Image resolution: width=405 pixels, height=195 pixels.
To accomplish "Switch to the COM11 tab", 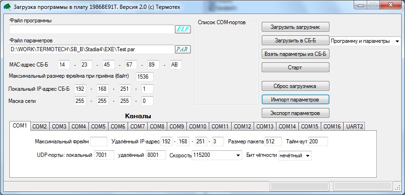I will click(x=220, y=127).
